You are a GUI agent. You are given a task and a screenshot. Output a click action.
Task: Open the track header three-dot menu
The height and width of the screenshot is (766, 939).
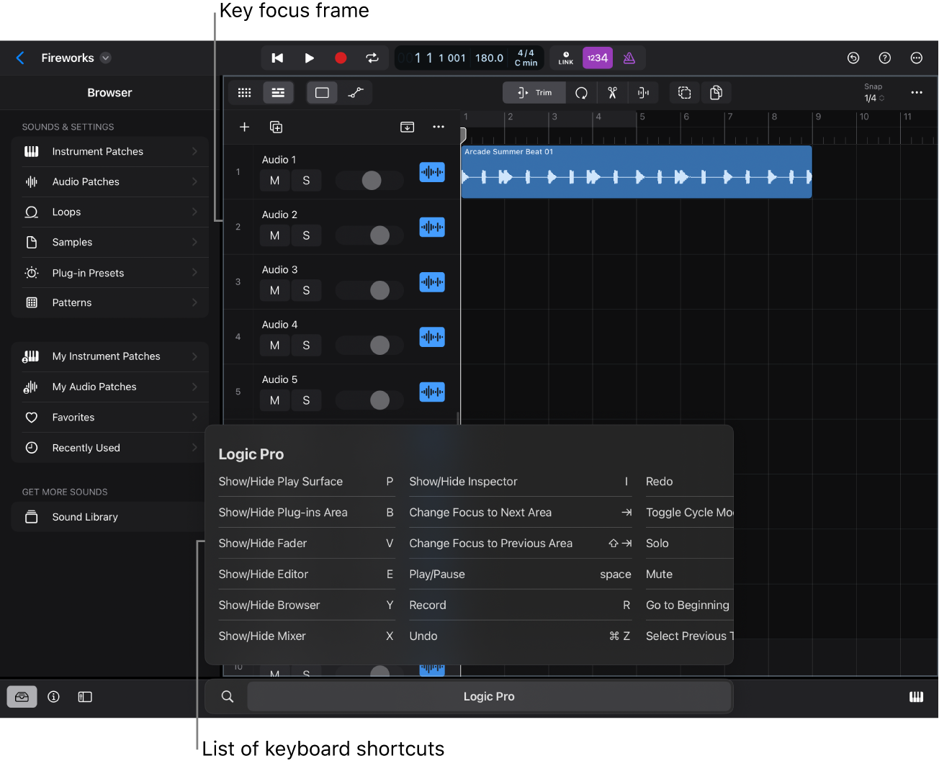(x=439, y=127)
